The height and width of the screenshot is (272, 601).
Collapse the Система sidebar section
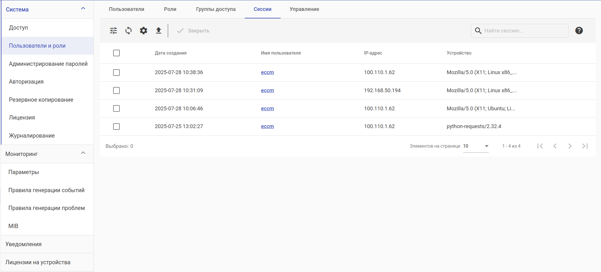83,9
